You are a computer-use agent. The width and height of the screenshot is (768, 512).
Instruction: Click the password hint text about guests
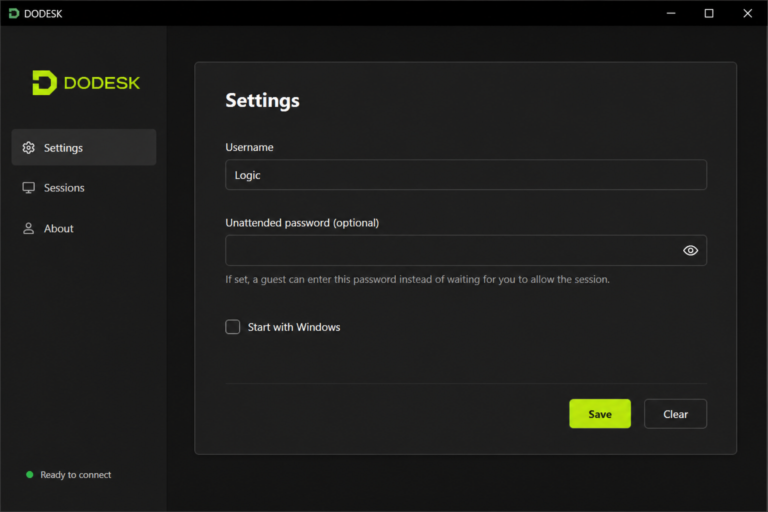[x=417, y=279]
